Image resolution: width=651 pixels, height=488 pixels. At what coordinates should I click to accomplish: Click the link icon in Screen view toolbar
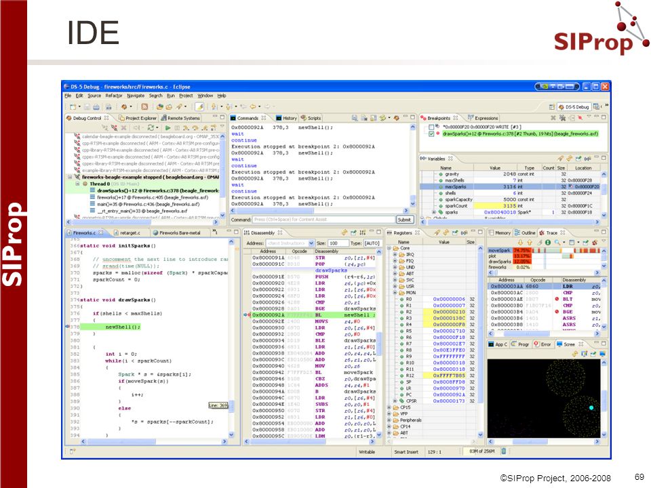pyautogui.click(x=575, y=354)
